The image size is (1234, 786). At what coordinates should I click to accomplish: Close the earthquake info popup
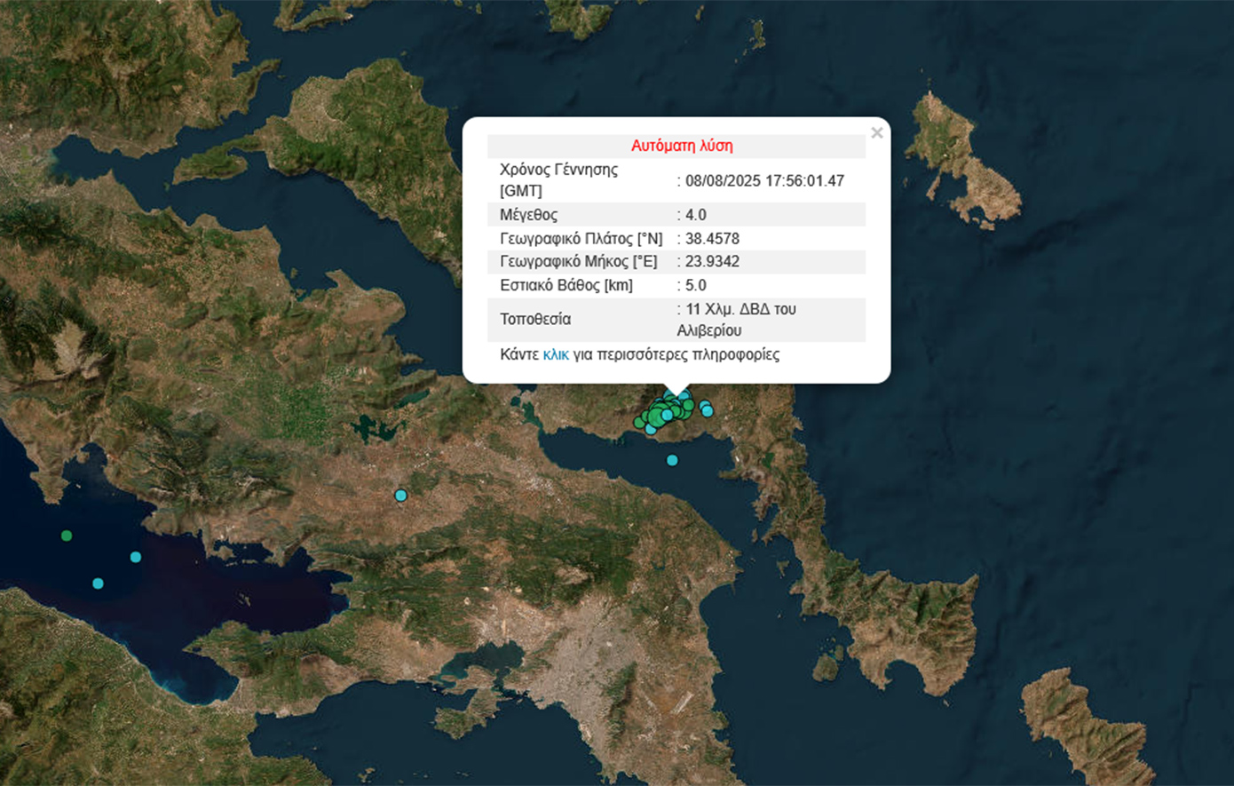pyautogui.click(x=876, y=133)
